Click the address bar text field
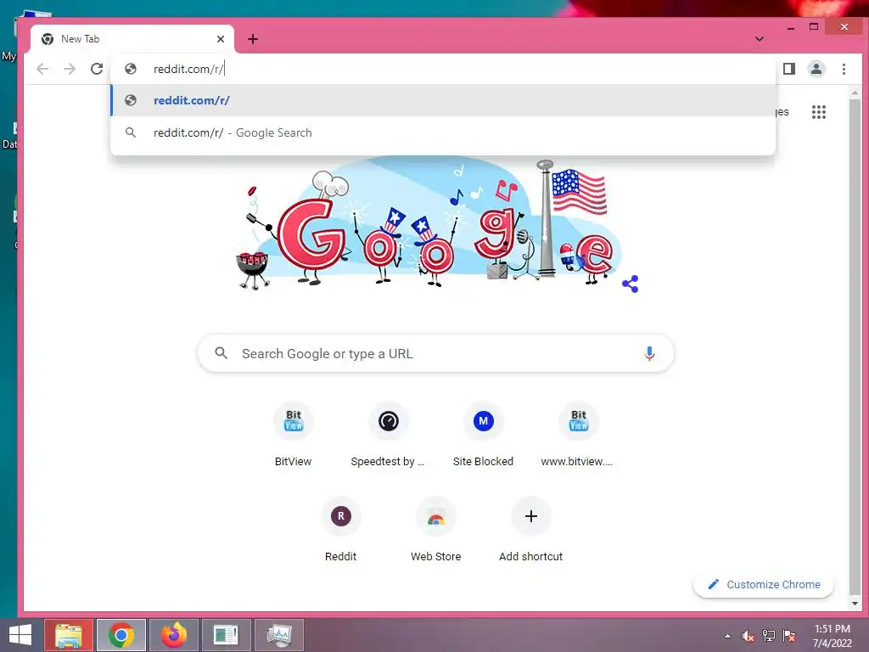 tap(443, 69)
